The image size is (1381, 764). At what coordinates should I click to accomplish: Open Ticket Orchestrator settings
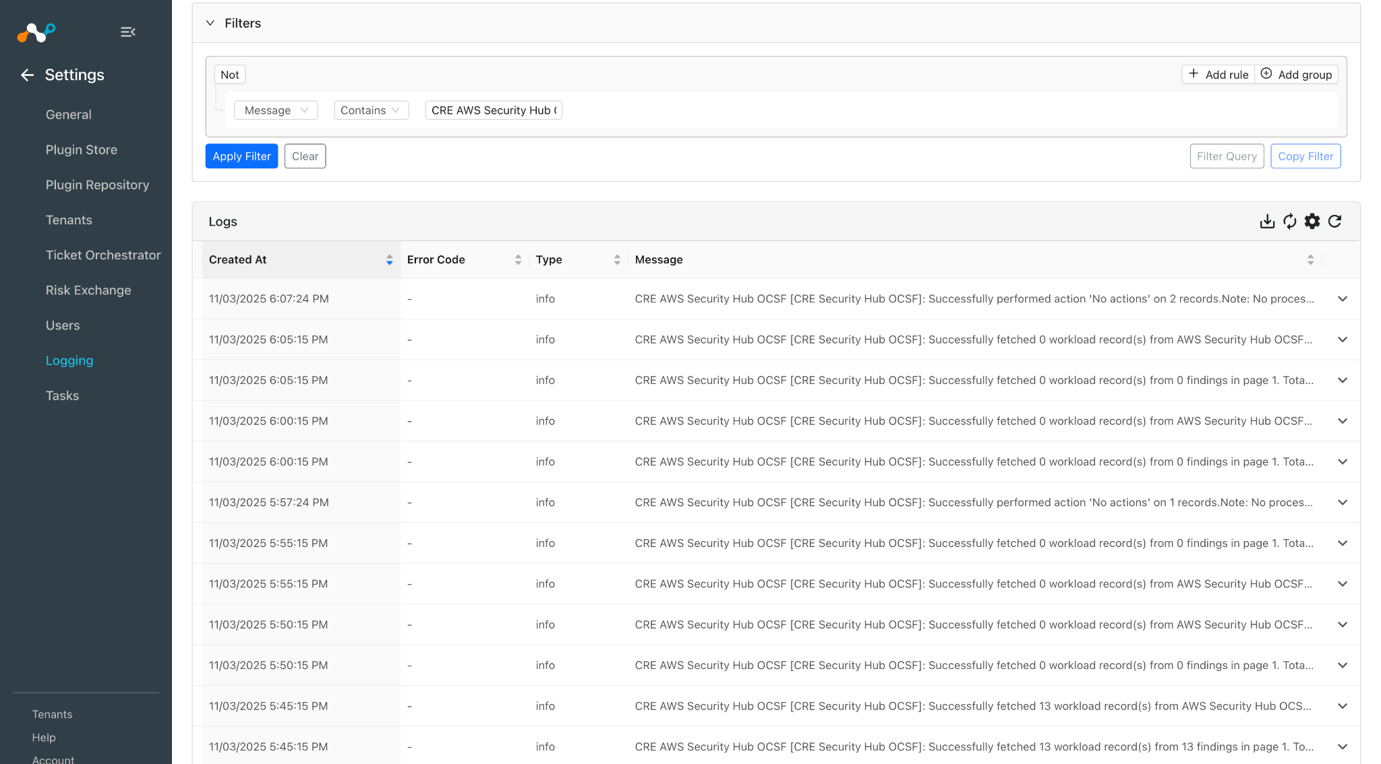[x=103, y=255]
